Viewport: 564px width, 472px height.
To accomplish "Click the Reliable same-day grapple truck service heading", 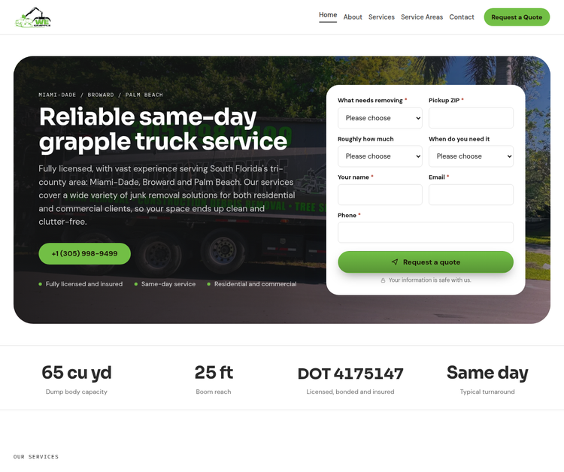I will point(165,129).
